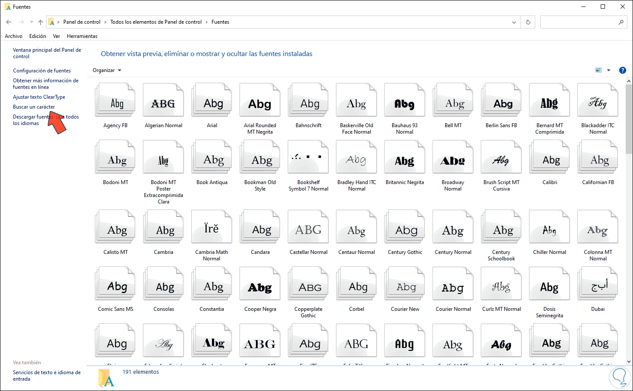633x391 pixels.
Task: Open the help question mark icon
Action: (622, 70)
